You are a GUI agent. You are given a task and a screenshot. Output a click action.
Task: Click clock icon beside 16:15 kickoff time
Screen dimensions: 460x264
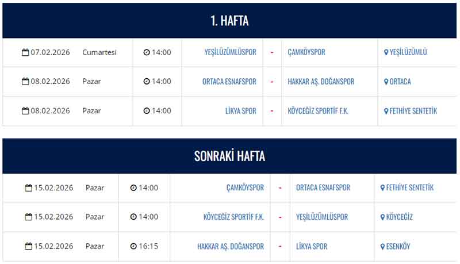(x=133, y=247)
